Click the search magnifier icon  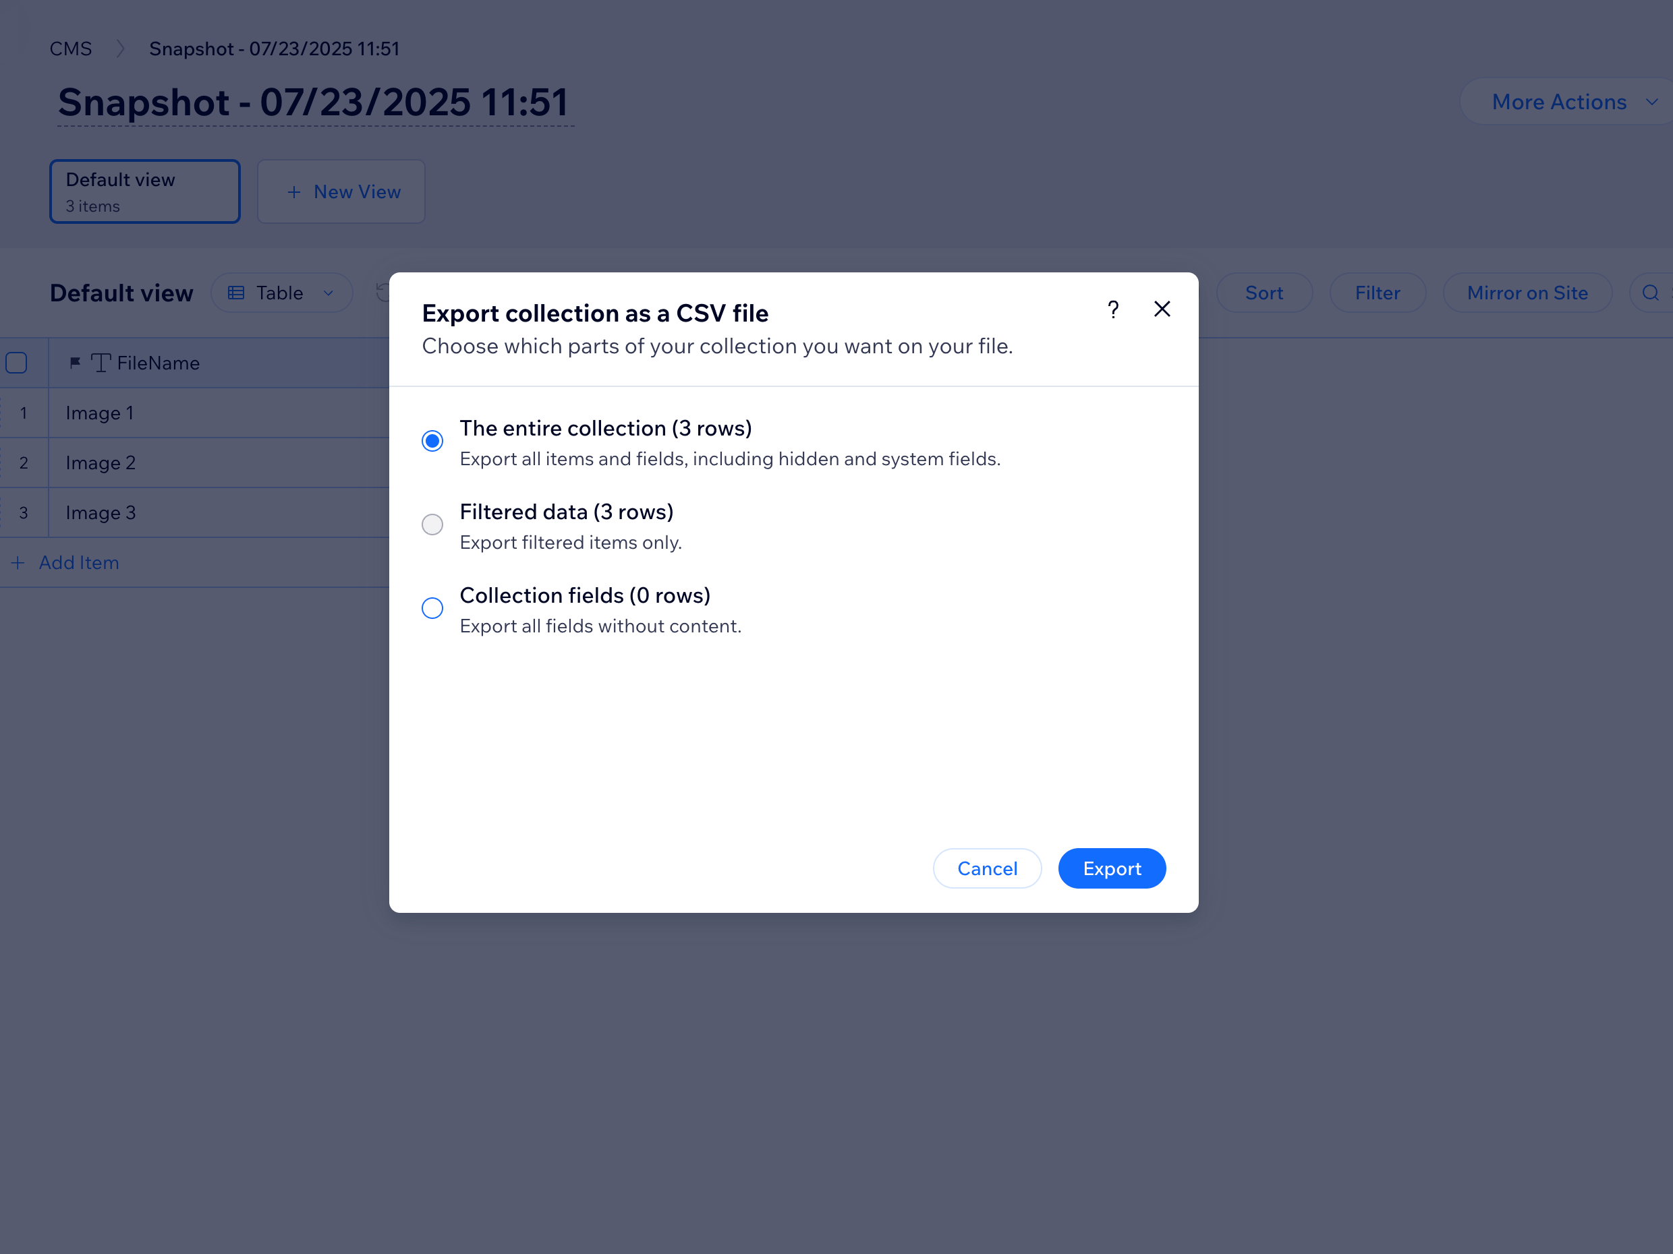click(1650, 293)
